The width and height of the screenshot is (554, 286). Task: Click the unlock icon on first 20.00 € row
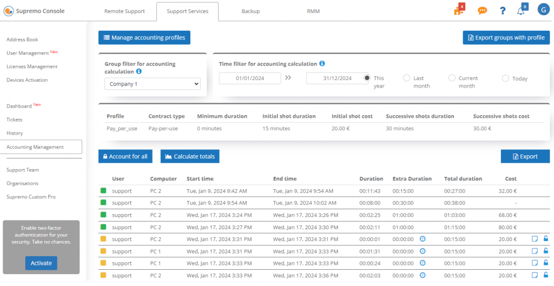tap(546, 239)
